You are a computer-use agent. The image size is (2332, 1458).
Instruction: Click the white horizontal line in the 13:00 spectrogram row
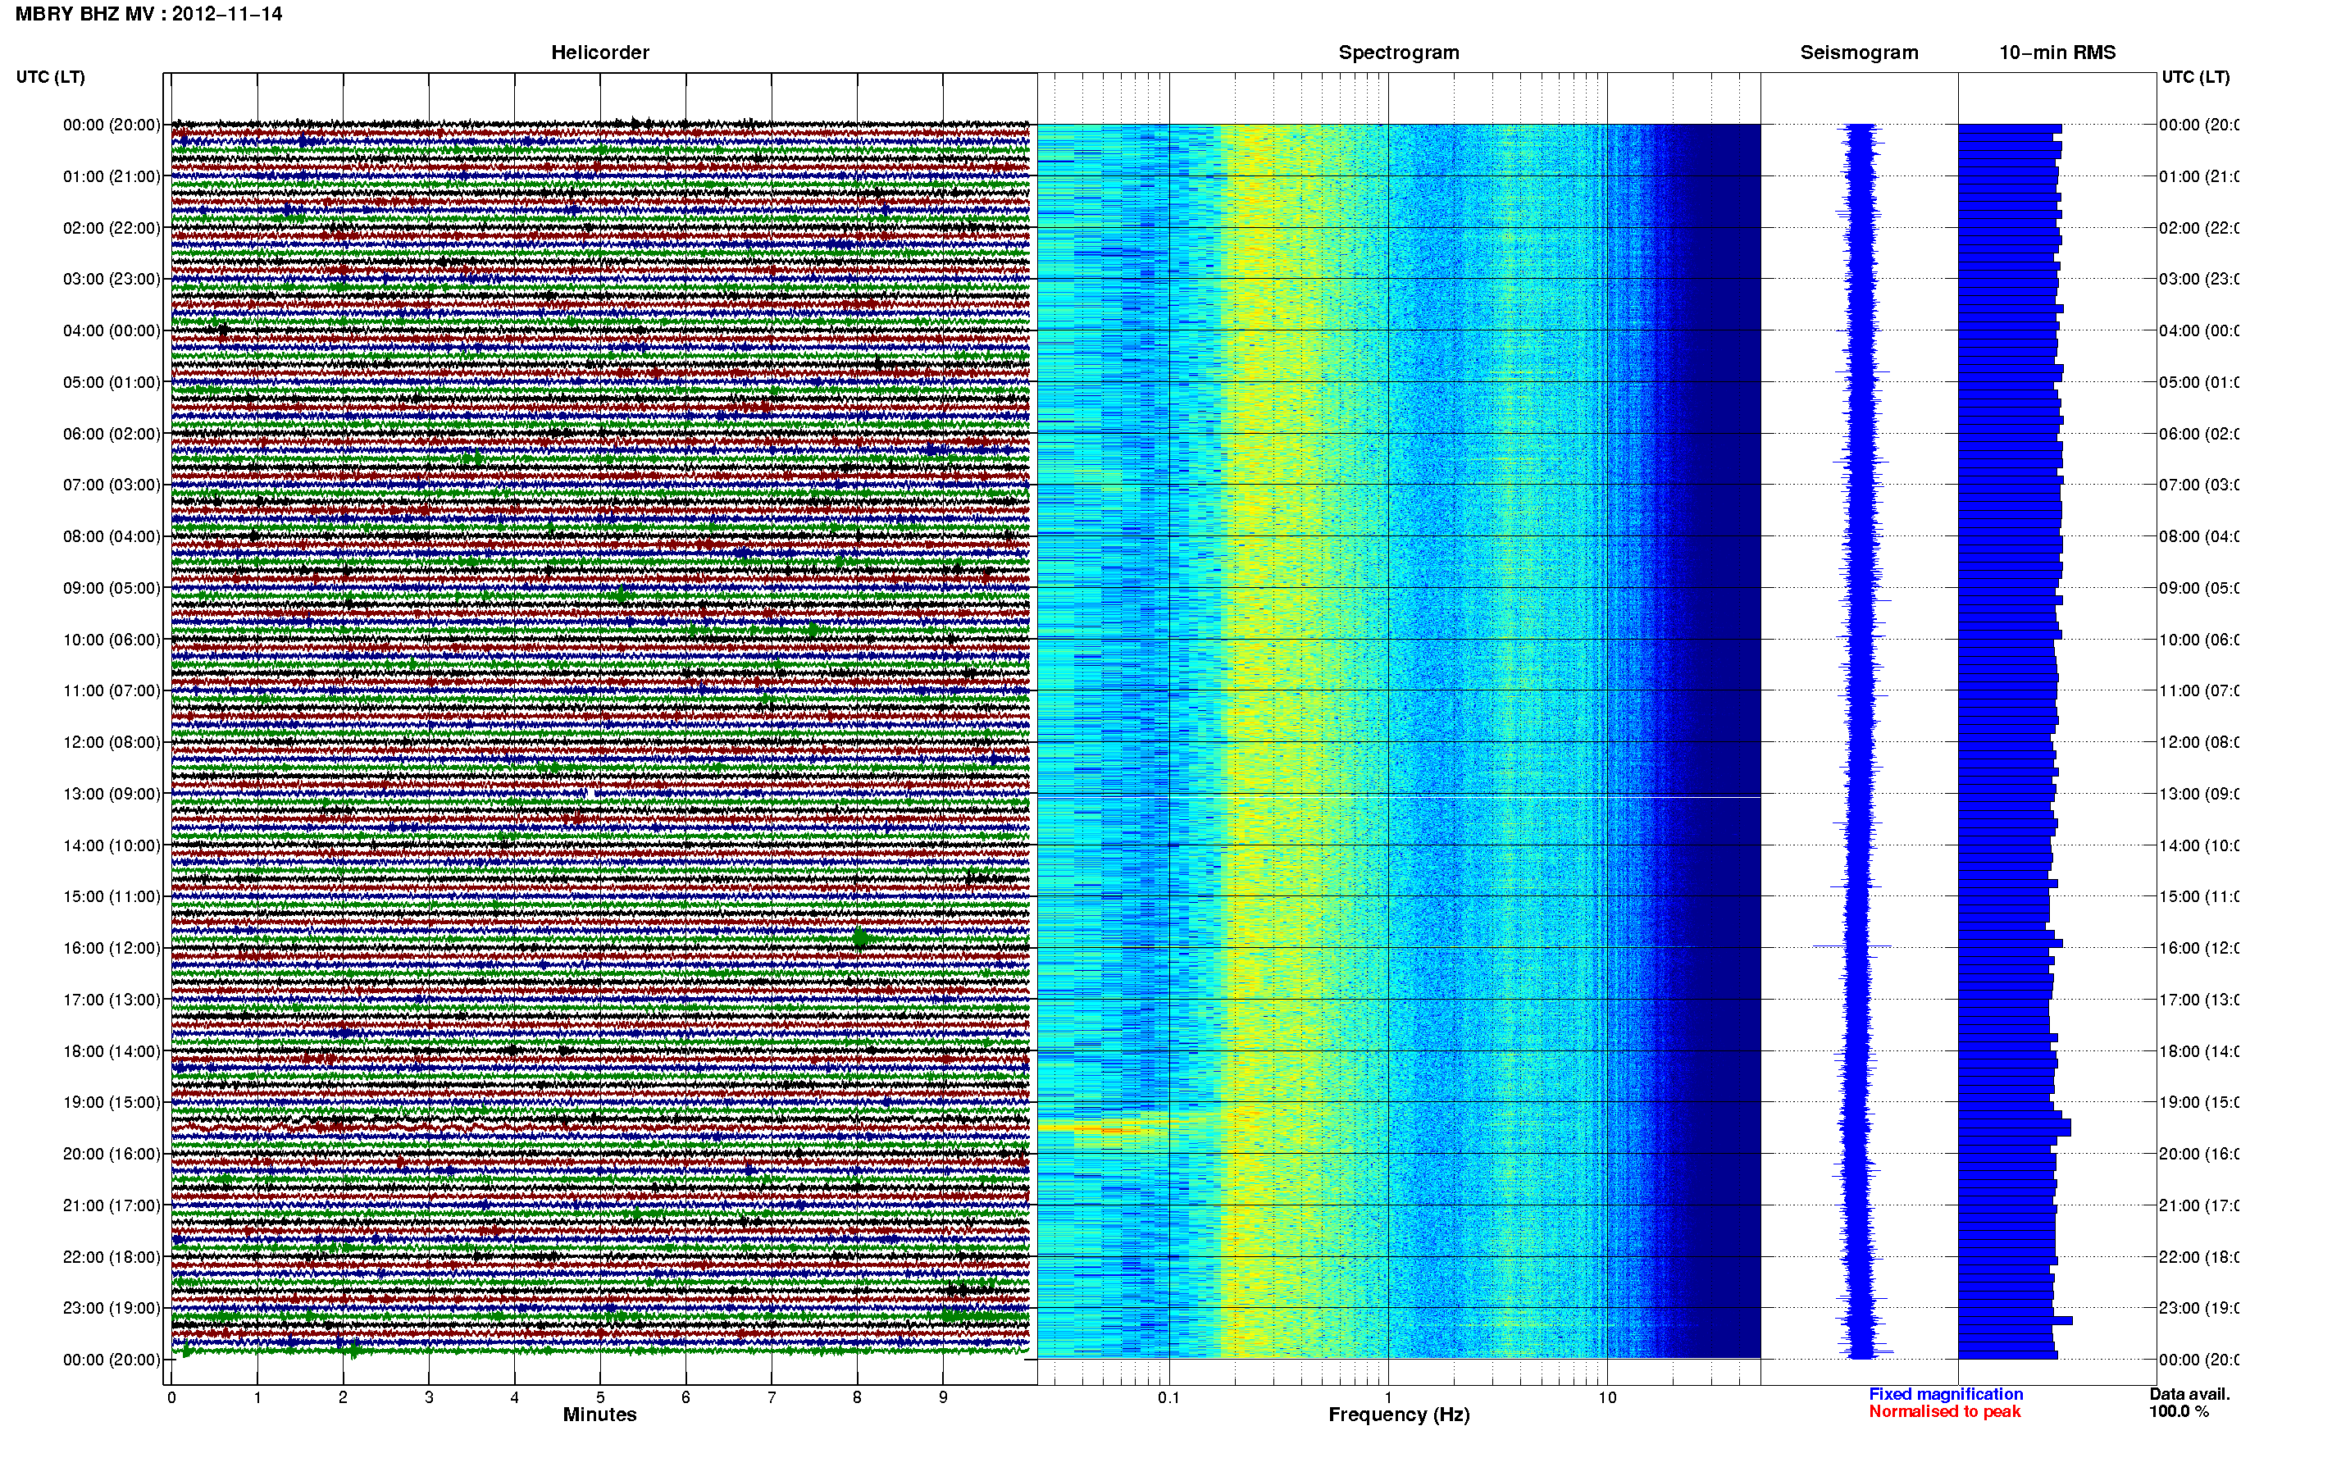pyautogui.click(x=1399, y=797)
